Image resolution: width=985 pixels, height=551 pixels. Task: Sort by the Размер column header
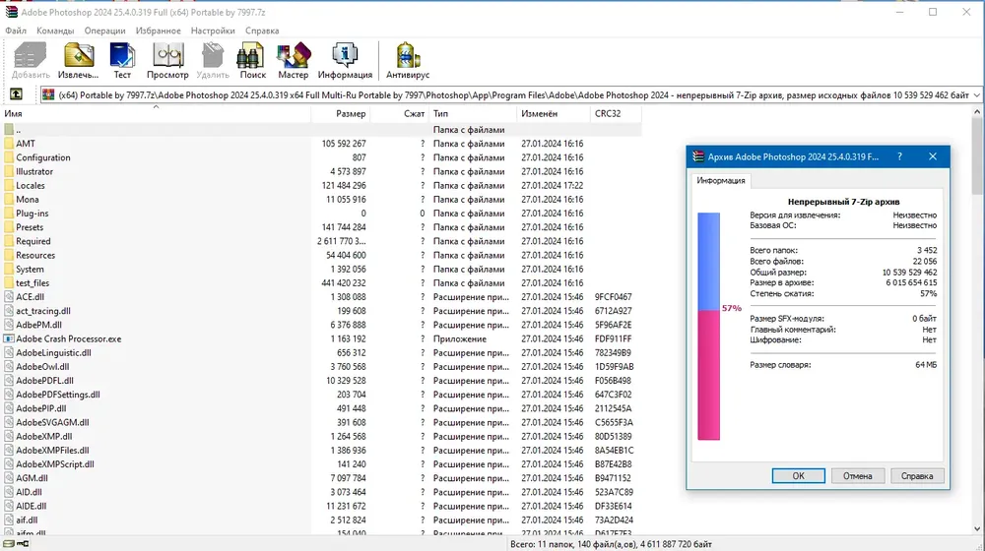click(x=341, y=113)
